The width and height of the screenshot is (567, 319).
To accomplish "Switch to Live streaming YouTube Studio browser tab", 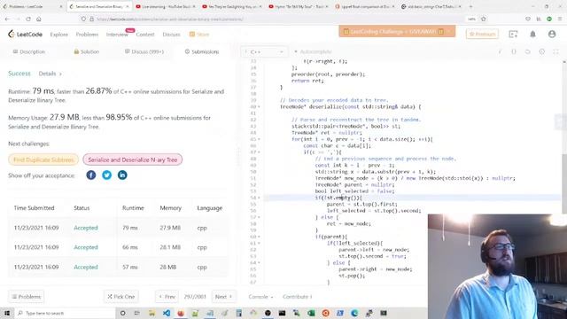I will click(166, 6).
